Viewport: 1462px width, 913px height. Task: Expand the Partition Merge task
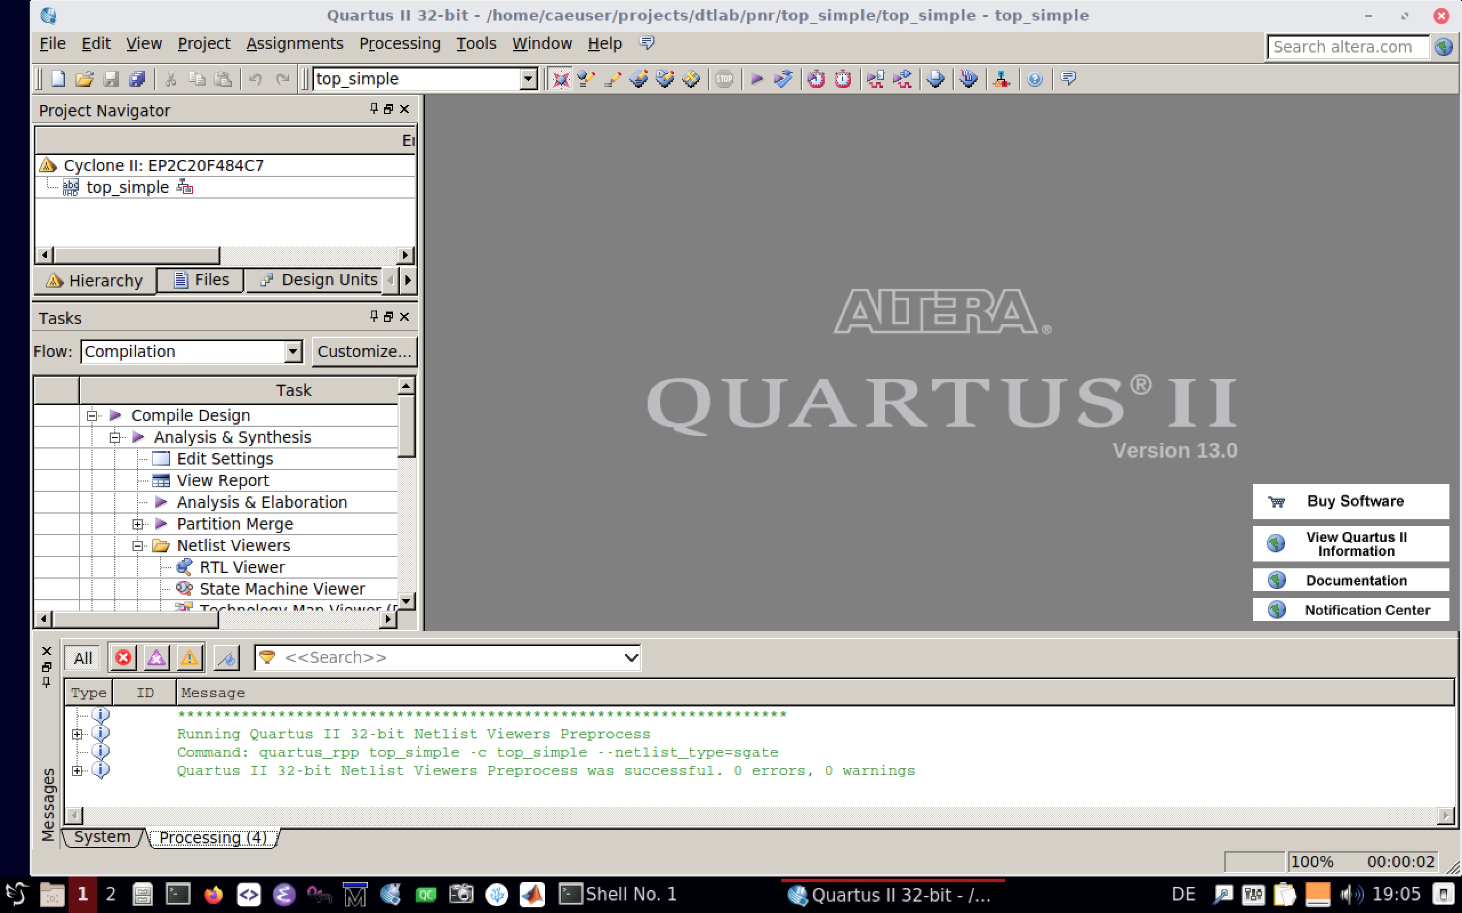(138, 524)
